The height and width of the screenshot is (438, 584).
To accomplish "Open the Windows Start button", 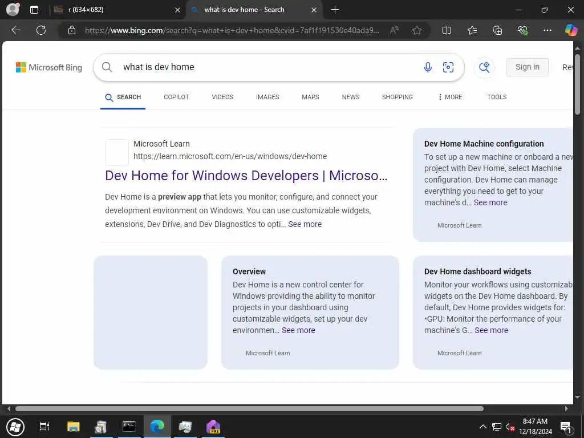I will coord(15,427).
